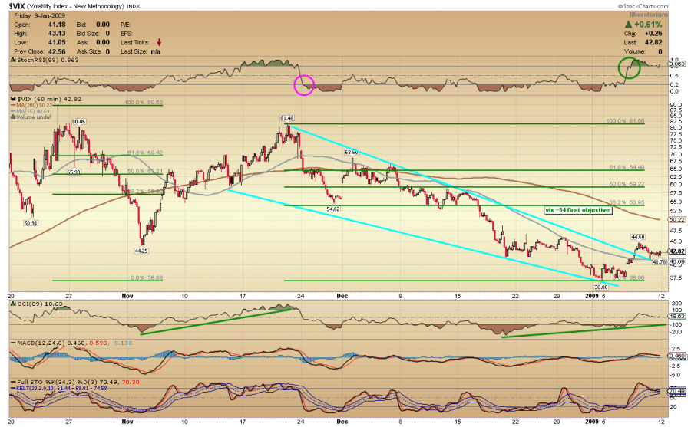Click the 68.60 price label
This screenshot has width=691, height=427.
click(351, 152)
